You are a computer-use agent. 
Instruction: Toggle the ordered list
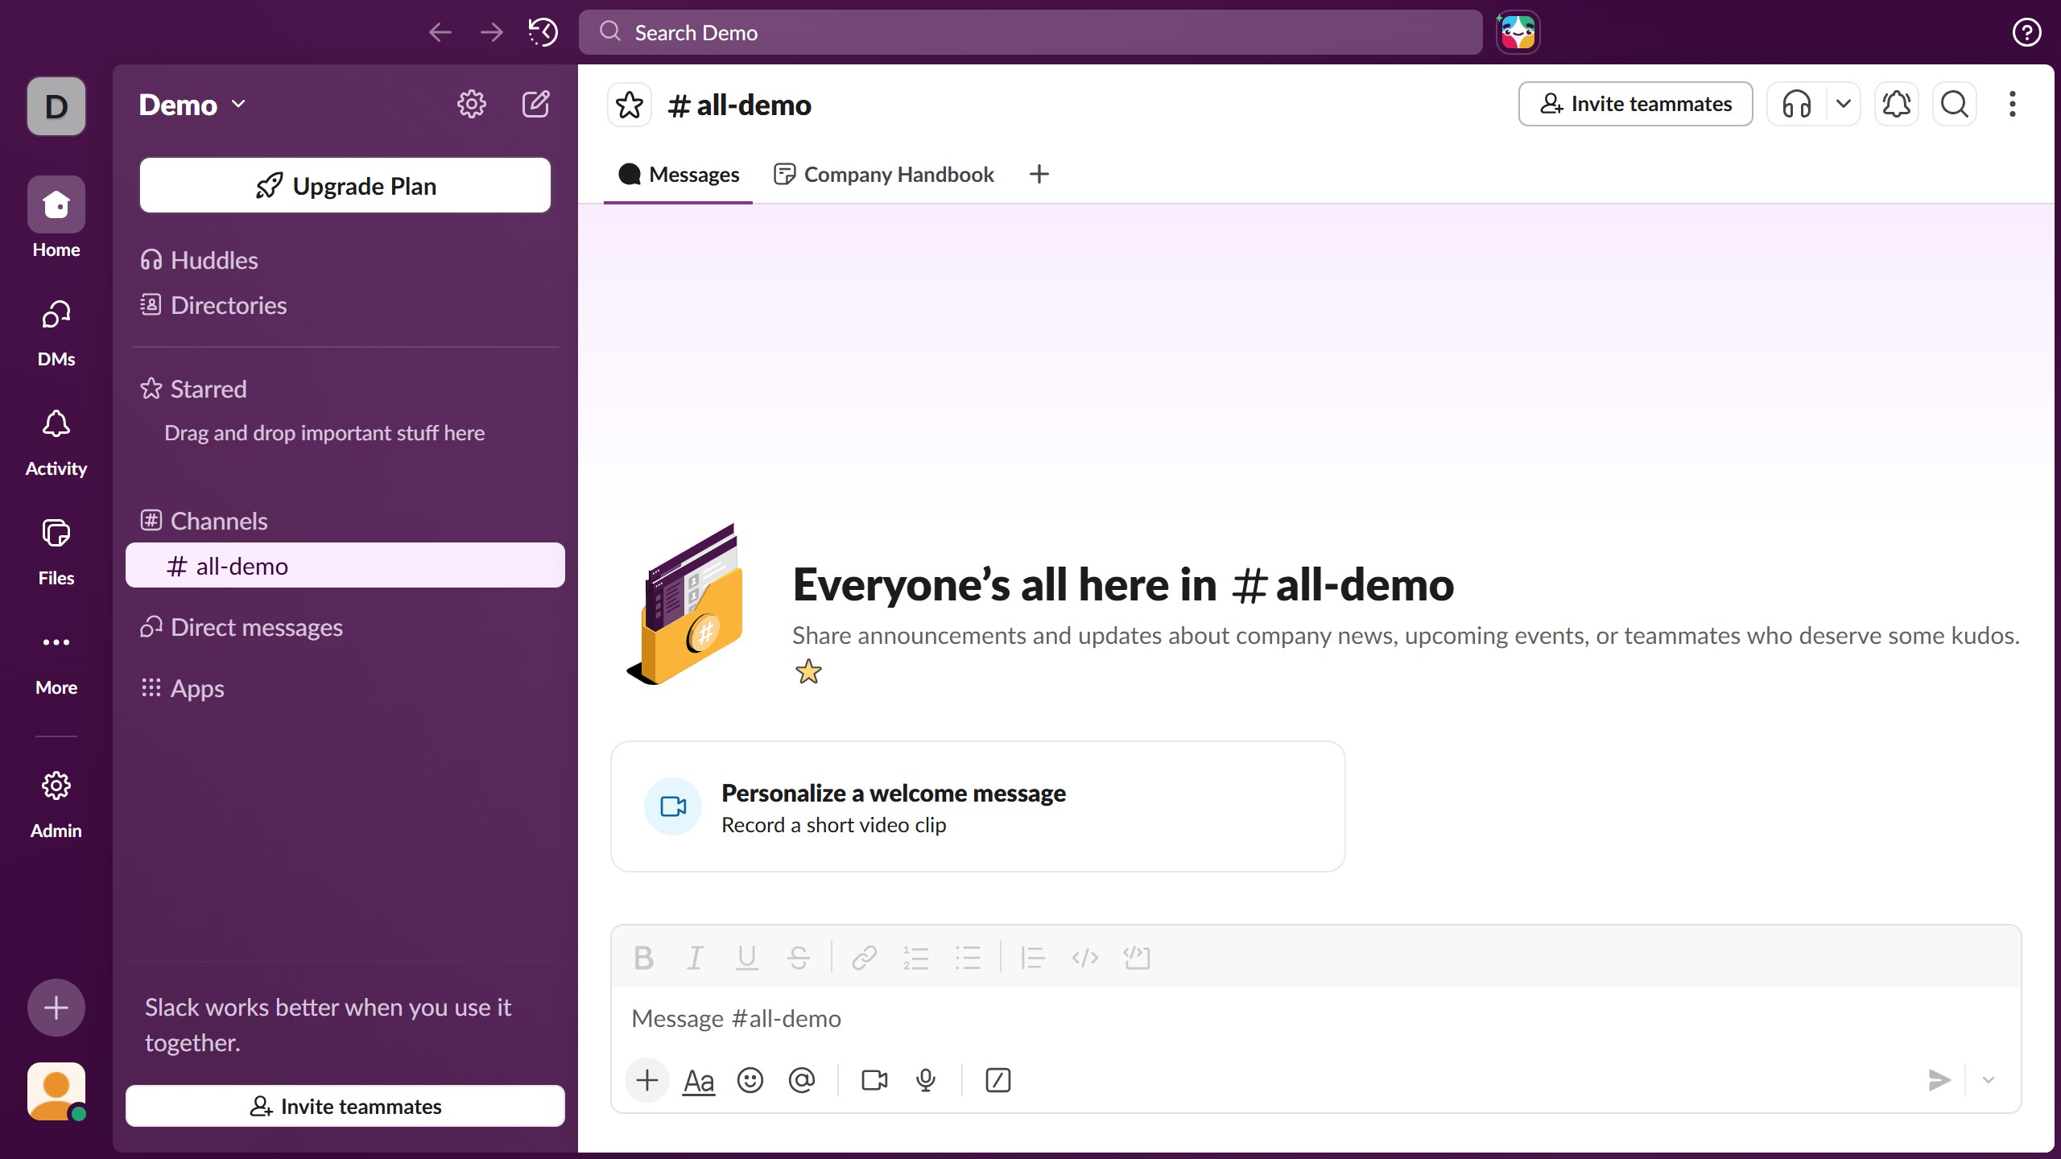tap(915, 958)
